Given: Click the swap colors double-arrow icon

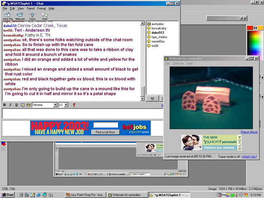Looking at the screenshot, I should click(255, 28).
